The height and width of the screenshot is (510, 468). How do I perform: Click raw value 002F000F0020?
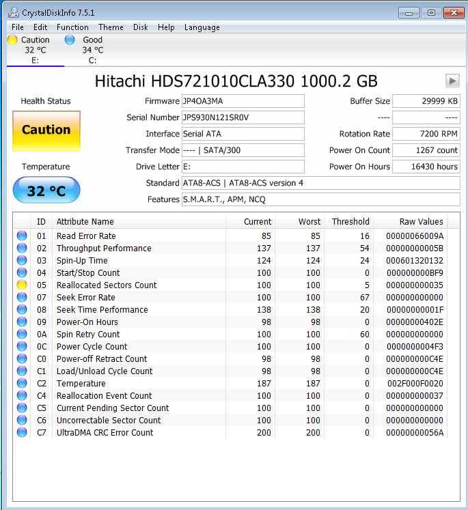[415, 384]
